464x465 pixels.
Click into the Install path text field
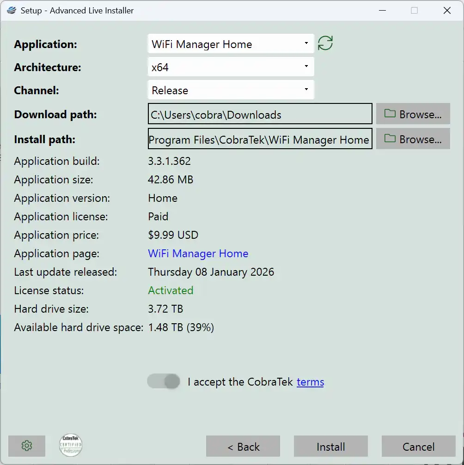click(260, 139)
